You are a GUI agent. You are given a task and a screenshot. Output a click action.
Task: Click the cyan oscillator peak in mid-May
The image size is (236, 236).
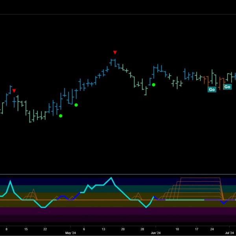pos(111,178)
